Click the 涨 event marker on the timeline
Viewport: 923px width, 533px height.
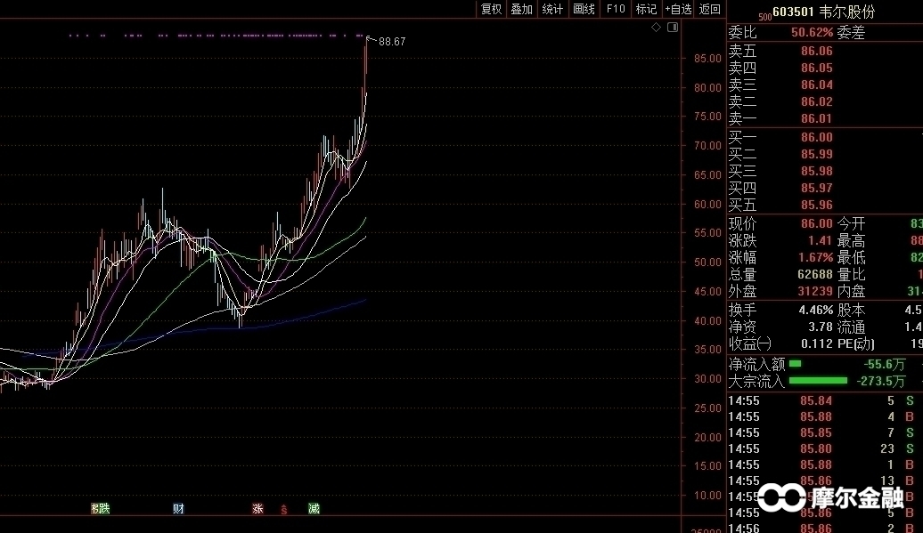point(257,509)
